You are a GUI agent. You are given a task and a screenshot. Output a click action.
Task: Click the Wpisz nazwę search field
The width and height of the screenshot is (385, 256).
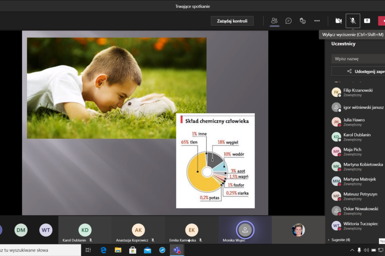[x=358, y=59]
